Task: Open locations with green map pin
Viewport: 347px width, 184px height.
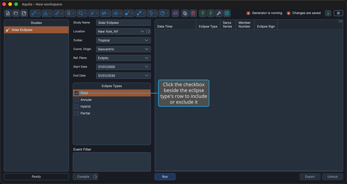Action: (202, 13)
